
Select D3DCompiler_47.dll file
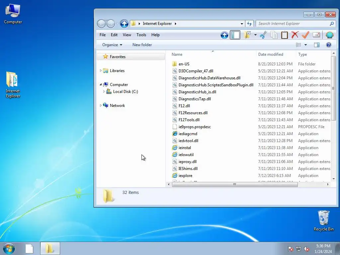pyautogui.click(x=196, y=71)
